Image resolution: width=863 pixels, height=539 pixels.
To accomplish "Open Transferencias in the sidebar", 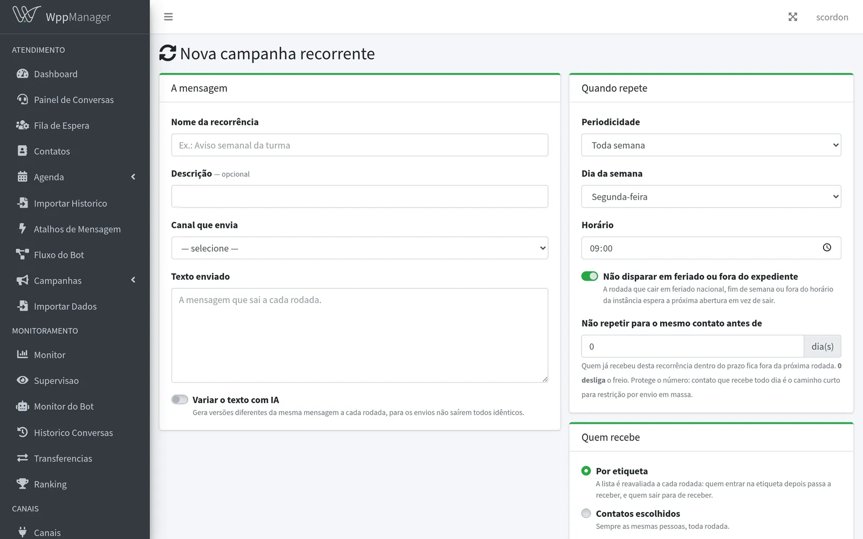I will (x=75, y=458).
